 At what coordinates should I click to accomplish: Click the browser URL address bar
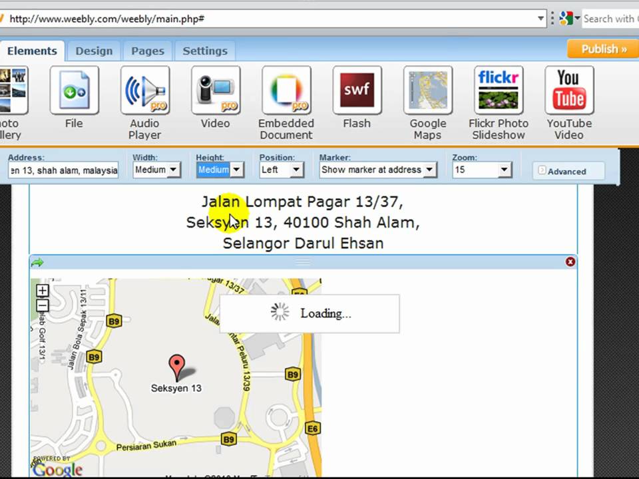(269, 19)
